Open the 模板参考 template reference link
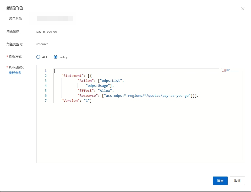This screenshot has width=251, height=192. pos(15,73)
